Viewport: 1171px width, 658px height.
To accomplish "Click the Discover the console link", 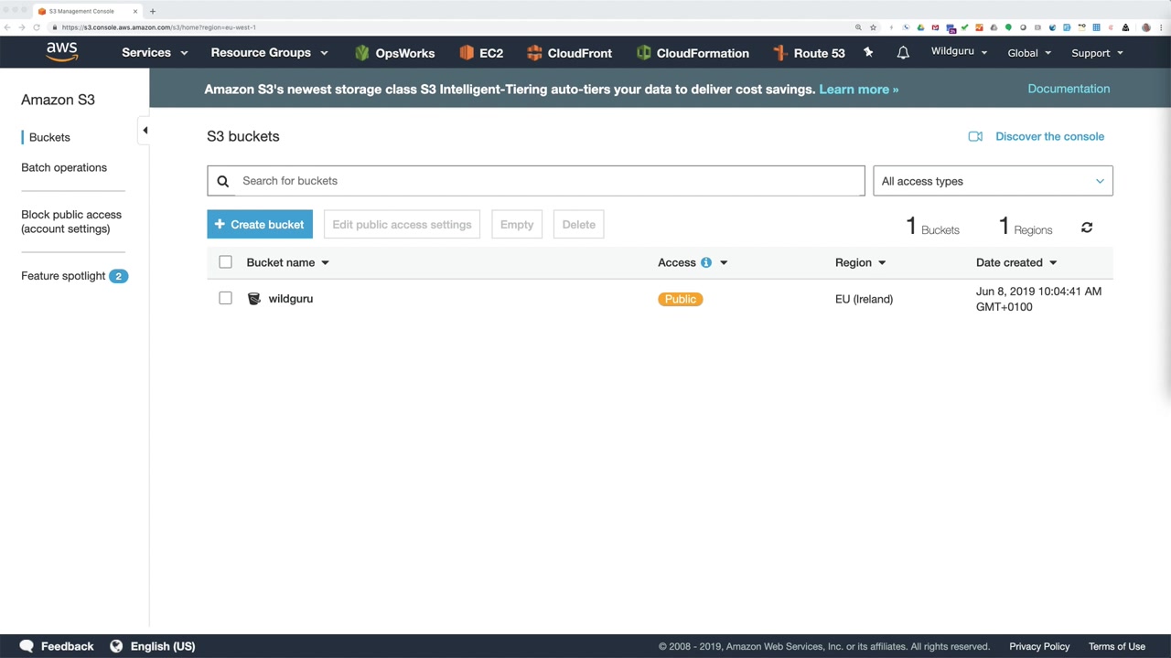I will click(1049, 136).
